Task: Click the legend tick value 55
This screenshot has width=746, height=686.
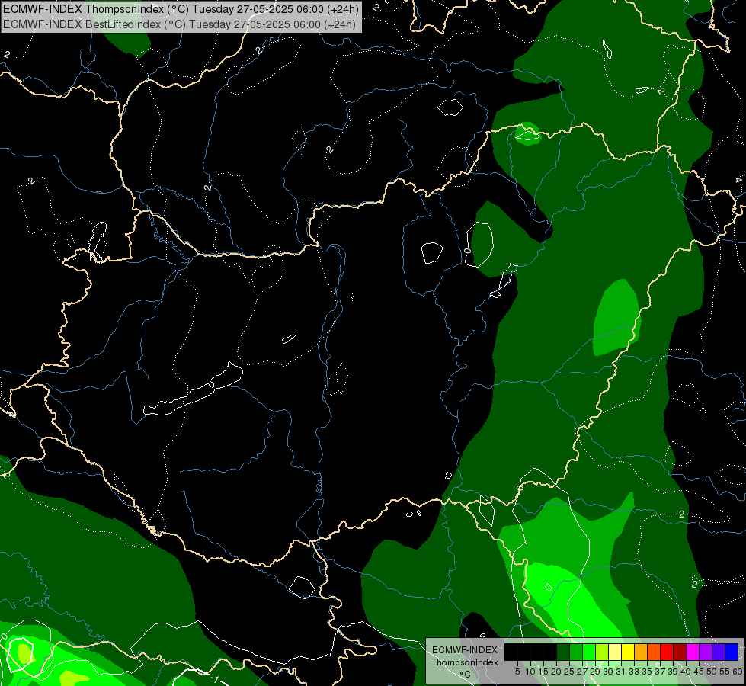Action: click(x=725, y=672)
